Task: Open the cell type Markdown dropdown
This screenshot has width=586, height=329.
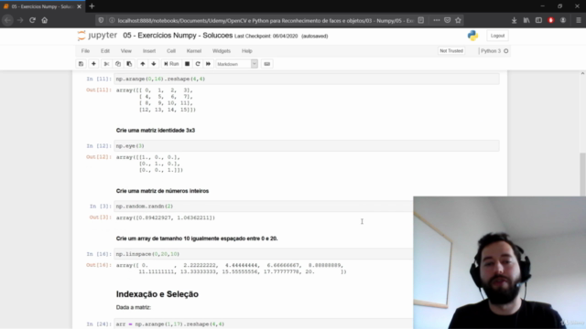Action: click(x=236, y=64)
